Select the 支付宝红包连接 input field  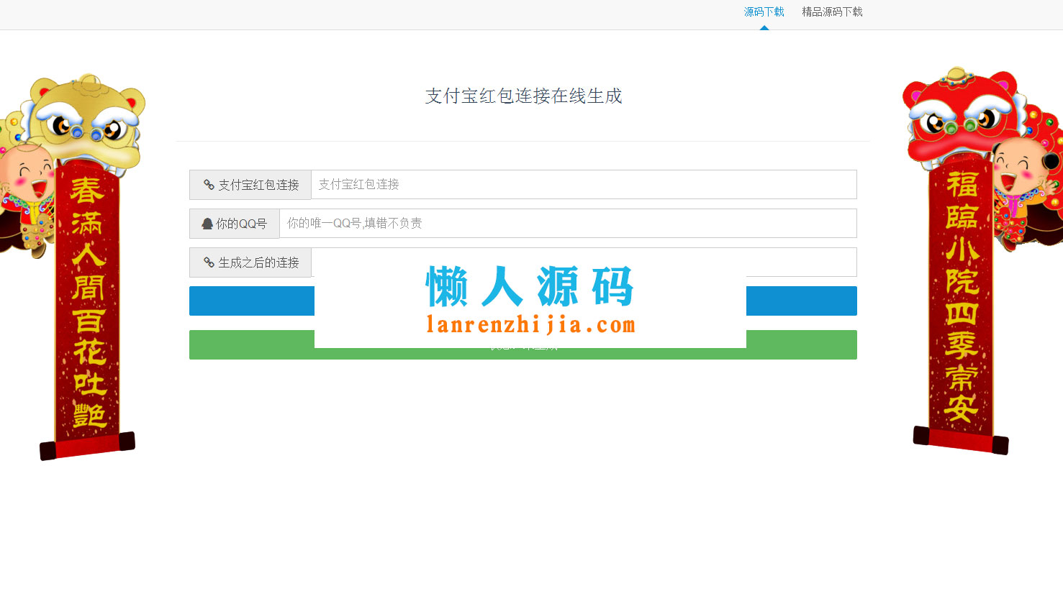click(583, 185)
